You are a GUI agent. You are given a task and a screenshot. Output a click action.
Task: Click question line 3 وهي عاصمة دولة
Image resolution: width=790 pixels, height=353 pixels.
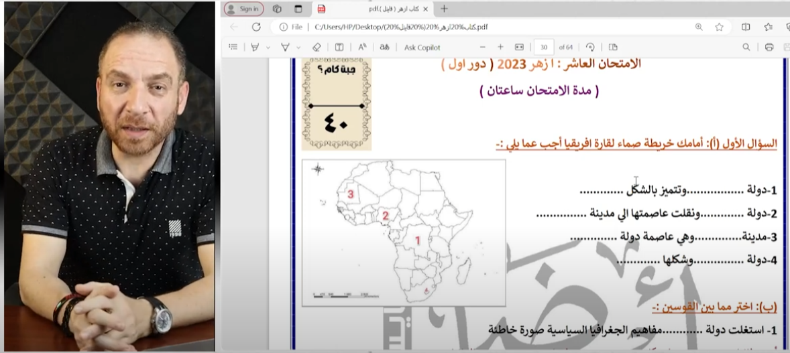coord(673,236)
